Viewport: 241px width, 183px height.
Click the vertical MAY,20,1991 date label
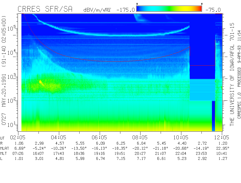(x=4, y=90)
